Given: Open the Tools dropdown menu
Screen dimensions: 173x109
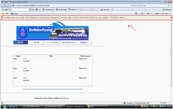Looking at the screenshot, I should tap(166, 13).
